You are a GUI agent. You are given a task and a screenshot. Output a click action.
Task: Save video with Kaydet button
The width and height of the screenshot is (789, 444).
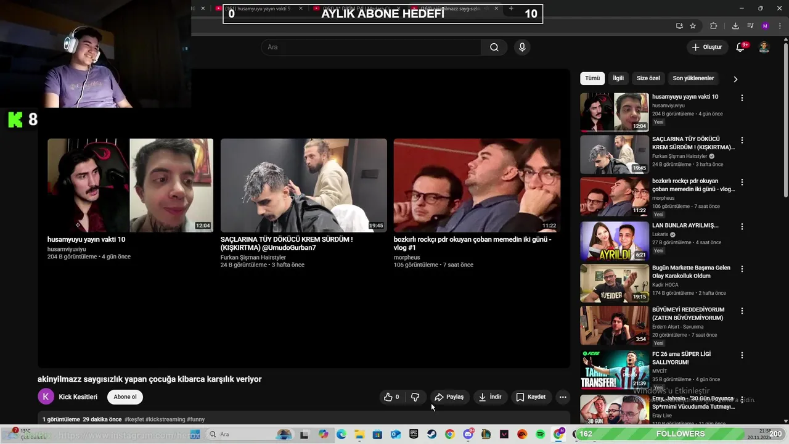[531, 397]
